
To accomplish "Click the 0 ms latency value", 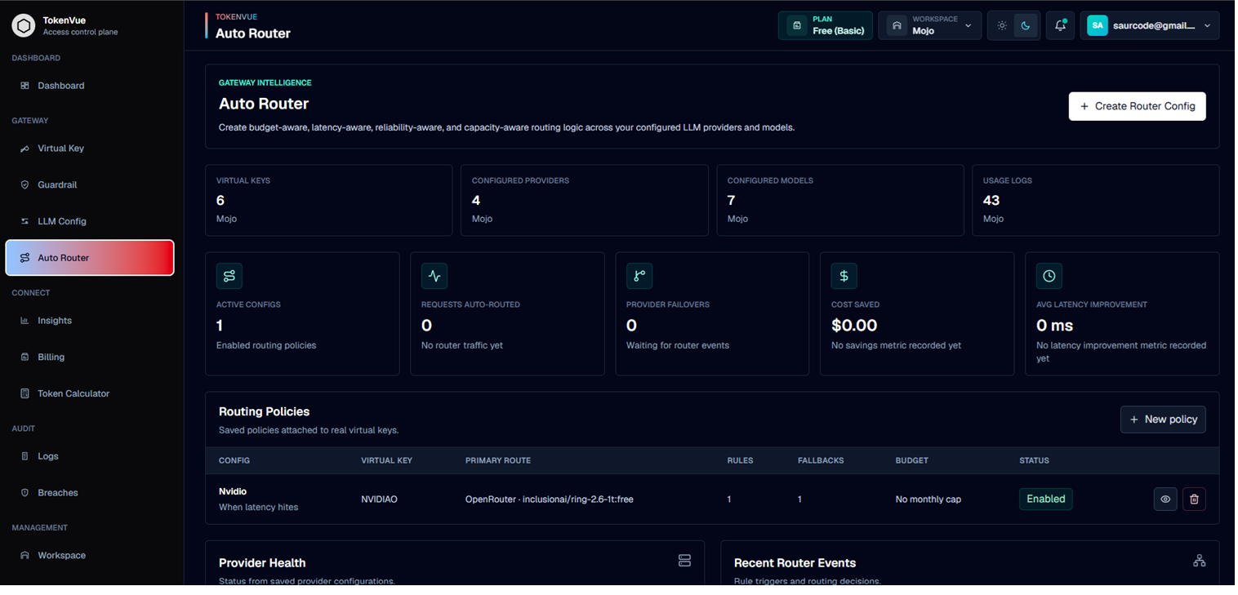I will click(1055, 325).
